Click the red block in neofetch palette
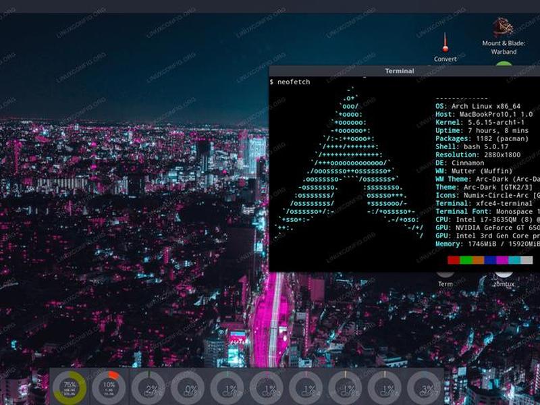 [454, 260]
